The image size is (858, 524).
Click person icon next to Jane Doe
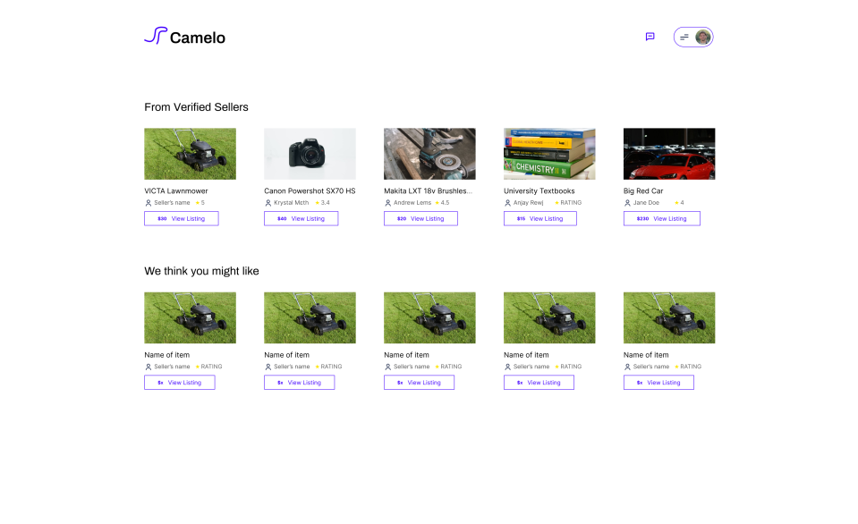pyautogui.click(x=628, y=203)
